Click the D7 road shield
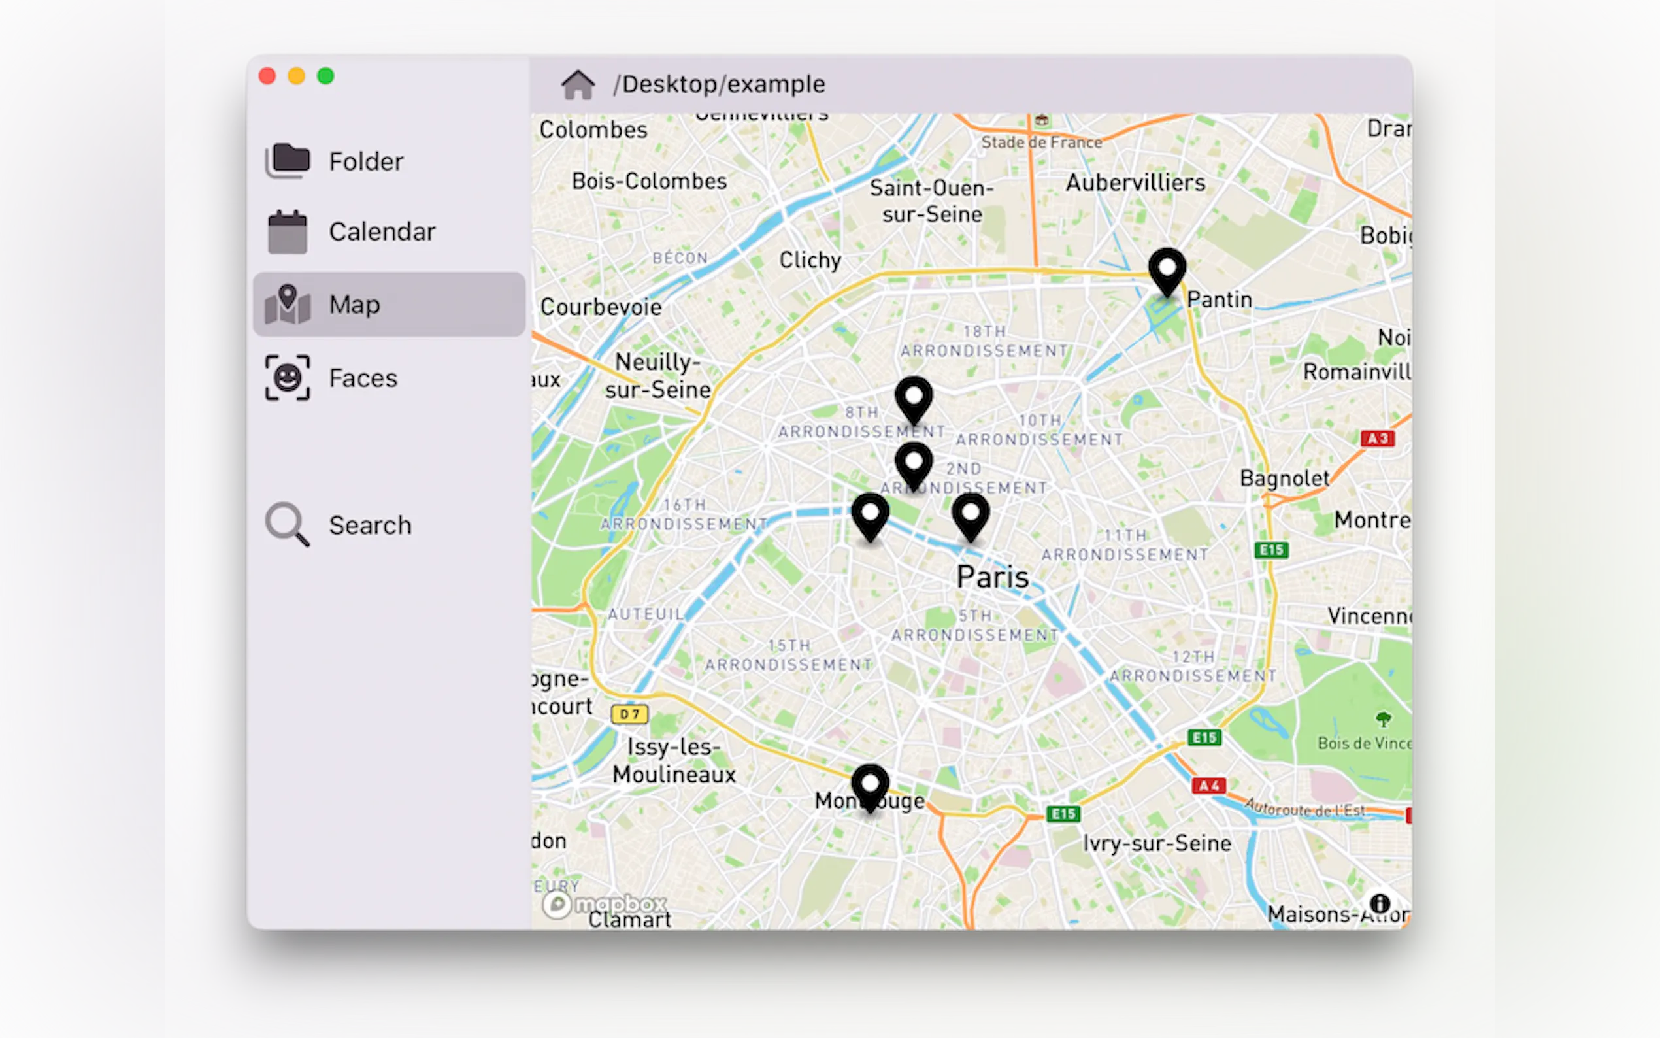 pos(629,714)
